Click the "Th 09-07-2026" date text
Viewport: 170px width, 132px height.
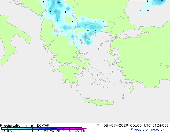click(113, 126)
